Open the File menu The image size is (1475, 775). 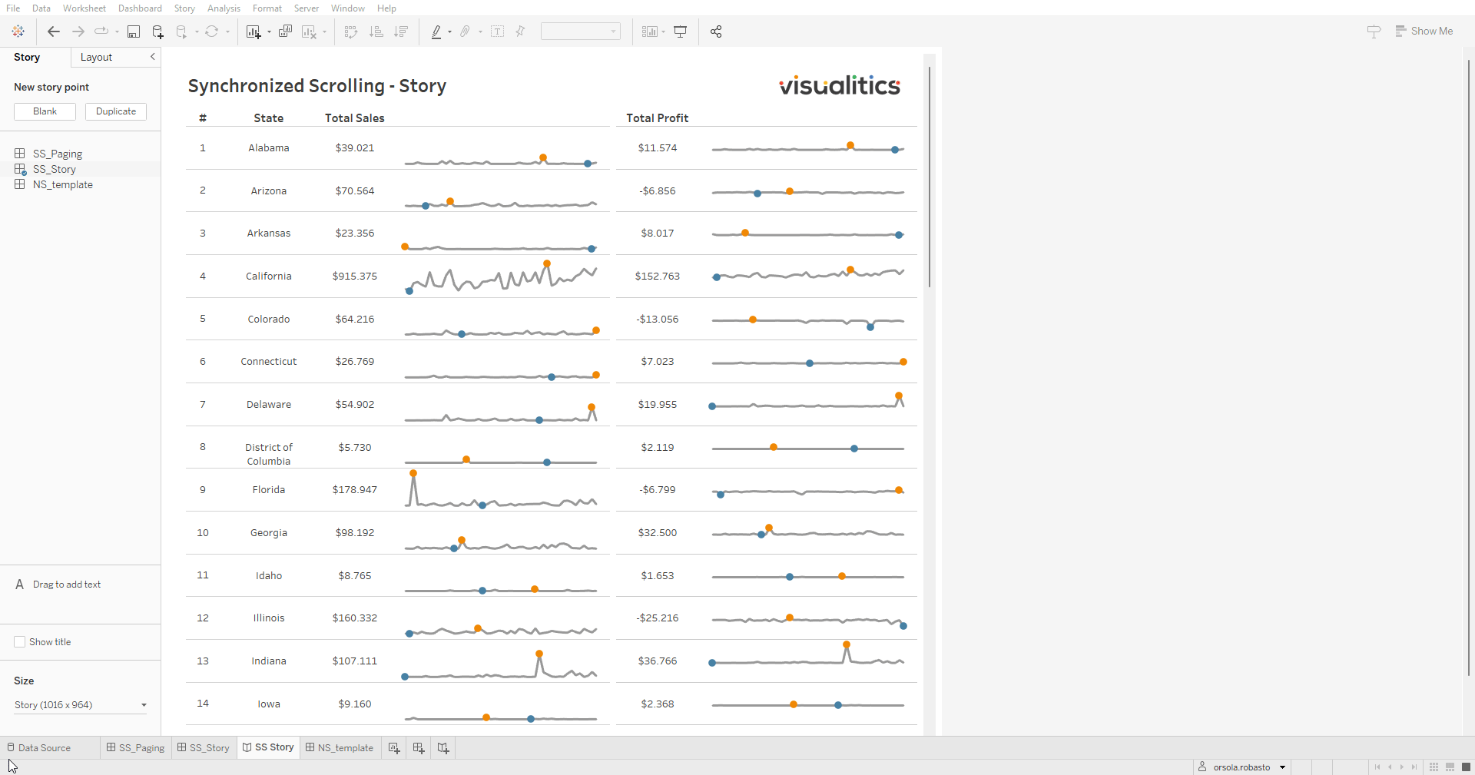(x=13, y=8)
